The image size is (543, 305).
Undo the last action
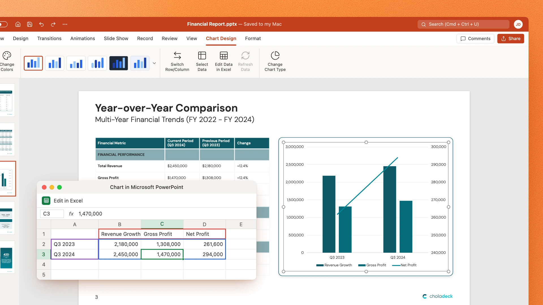[x=41, y=24]
